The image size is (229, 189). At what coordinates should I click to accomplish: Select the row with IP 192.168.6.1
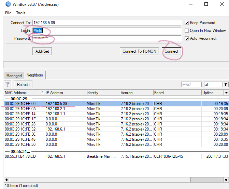point(116,129)
